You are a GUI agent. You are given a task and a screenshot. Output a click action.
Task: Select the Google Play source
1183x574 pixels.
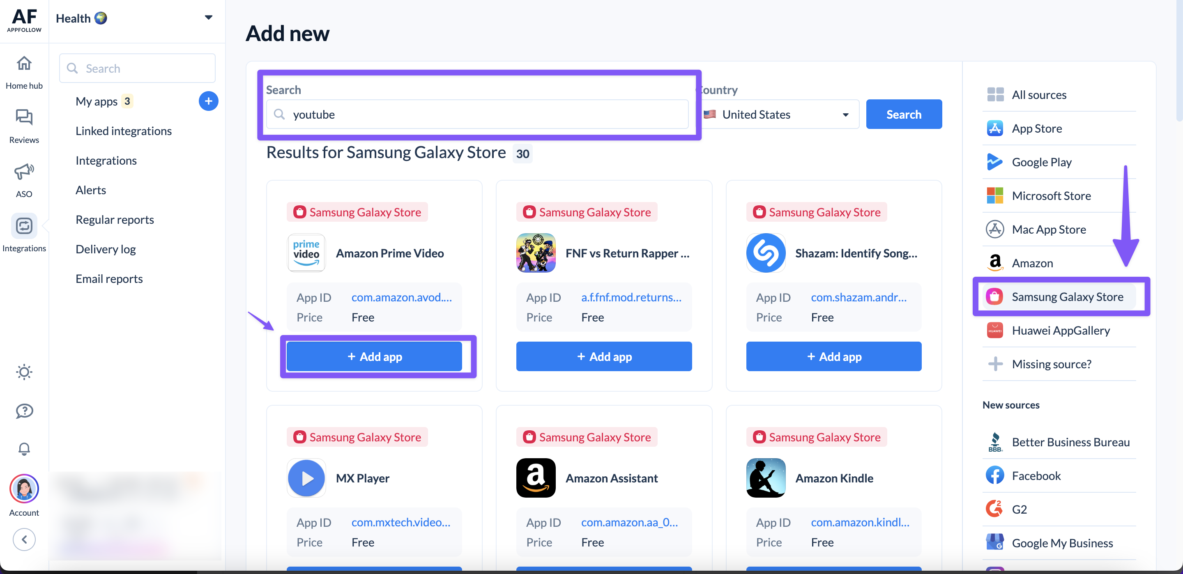(x=1059, y=162)
